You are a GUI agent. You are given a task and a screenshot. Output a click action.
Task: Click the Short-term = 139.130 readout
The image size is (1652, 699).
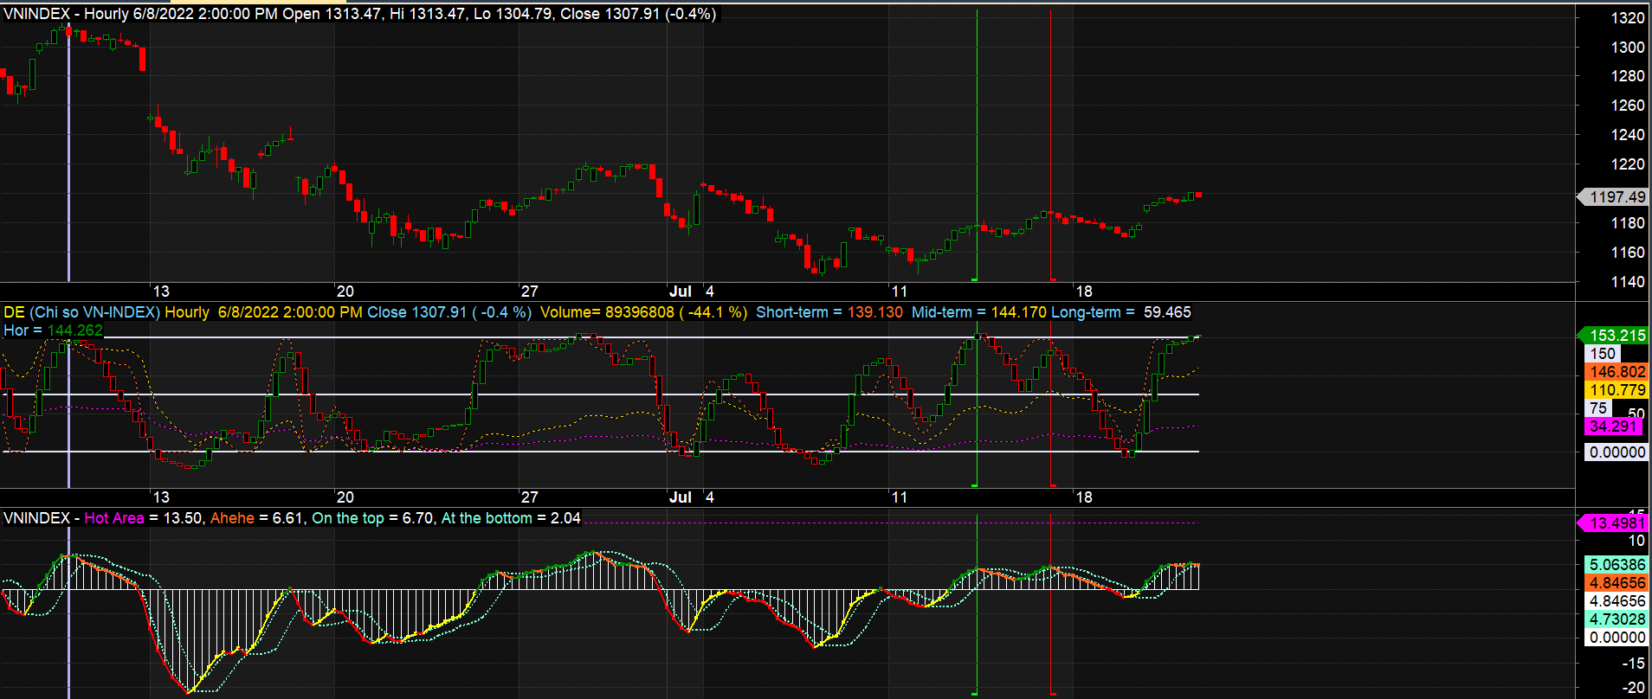click(829, 312)
